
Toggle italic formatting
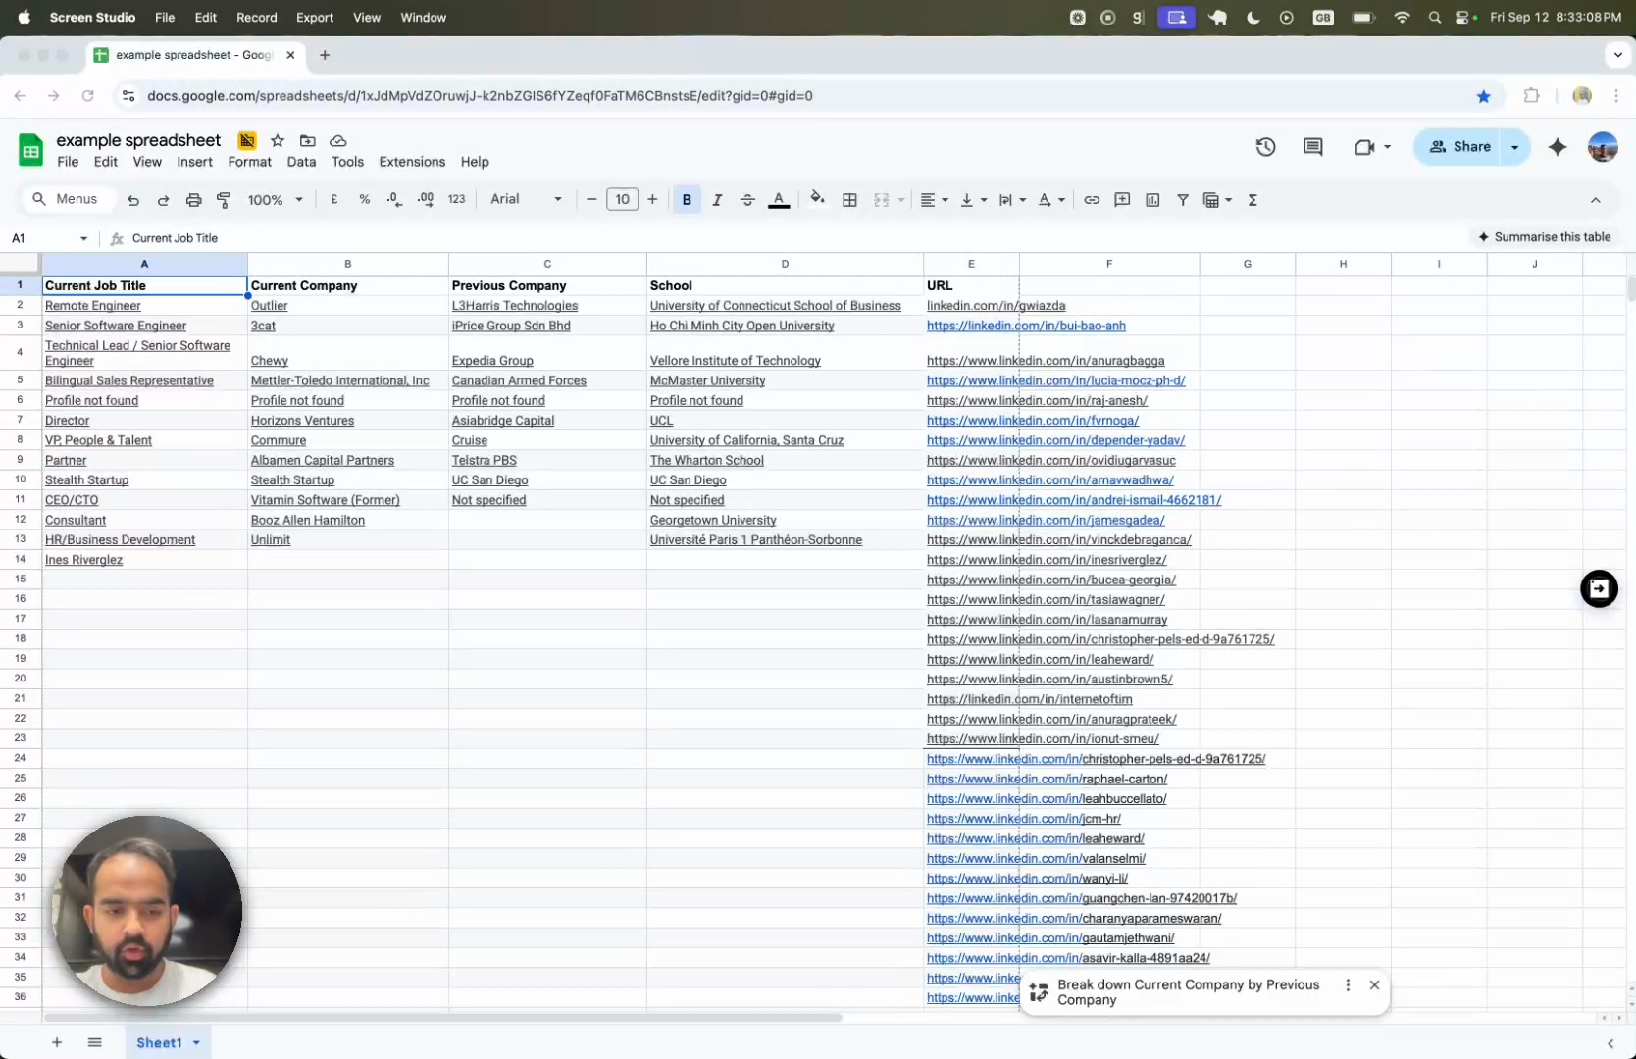[717, 200]
